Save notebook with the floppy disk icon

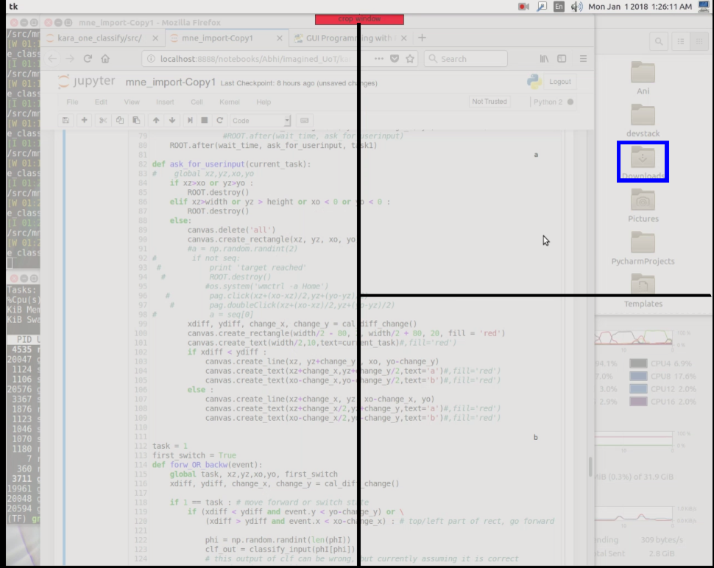point(66,120)
